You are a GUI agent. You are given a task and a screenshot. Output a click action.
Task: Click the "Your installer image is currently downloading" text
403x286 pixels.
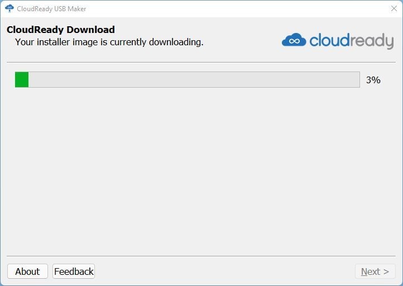(x=109, y=42)
